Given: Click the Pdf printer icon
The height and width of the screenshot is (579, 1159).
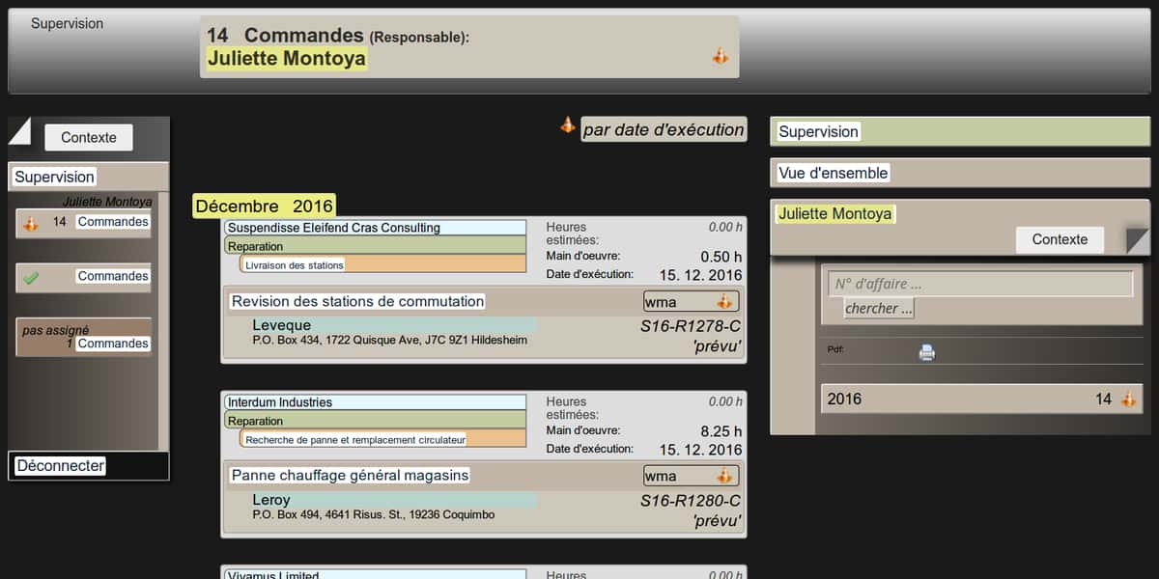Looking at the screenshot, I should click(927, 352).
